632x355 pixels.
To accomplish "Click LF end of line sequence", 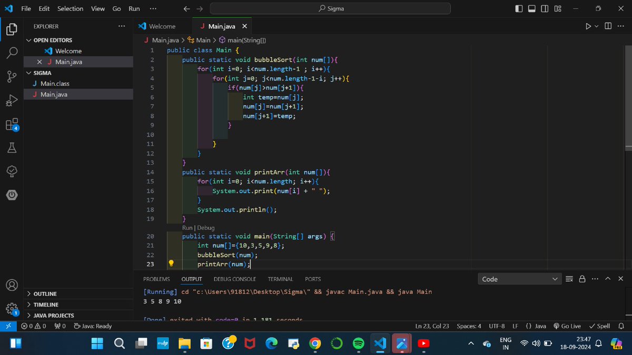I will click(x=516, y=326).
